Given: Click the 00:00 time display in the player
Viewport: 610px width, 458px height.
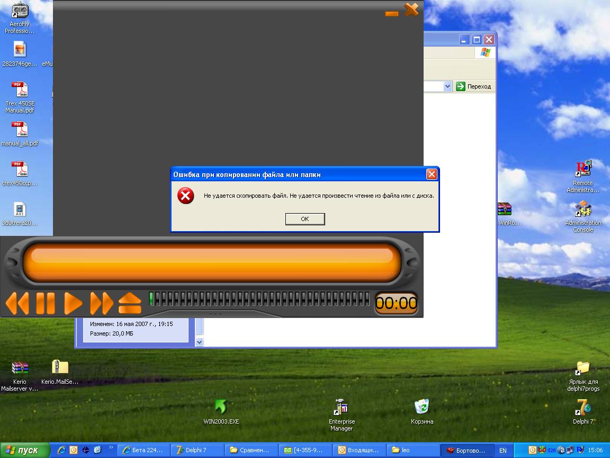Looking at the screenshot, I should click(396, 303).
